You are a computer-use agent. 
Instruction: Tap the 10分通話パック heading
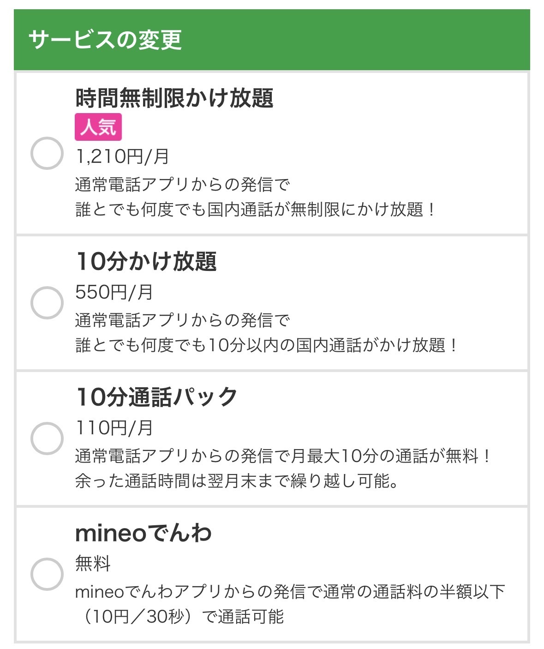[x=157, y=397]
